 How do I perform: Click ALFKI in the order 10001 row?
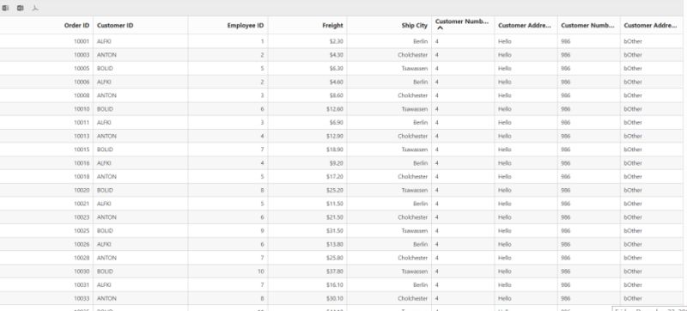point(104,41)
